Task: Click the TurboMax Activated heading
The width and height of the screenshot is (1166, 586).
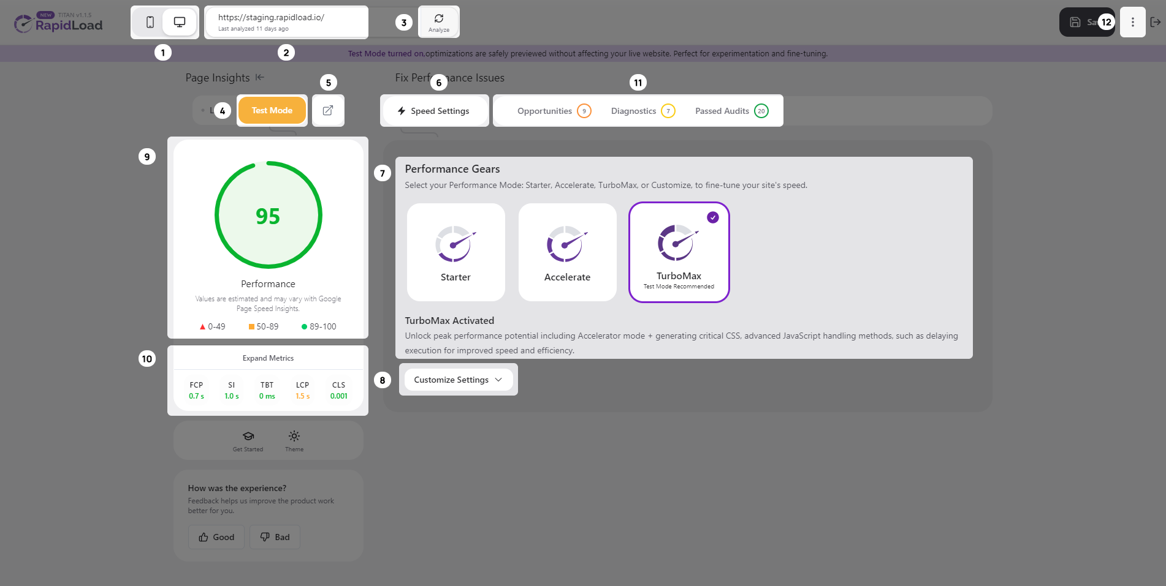Action: point(449,320)
